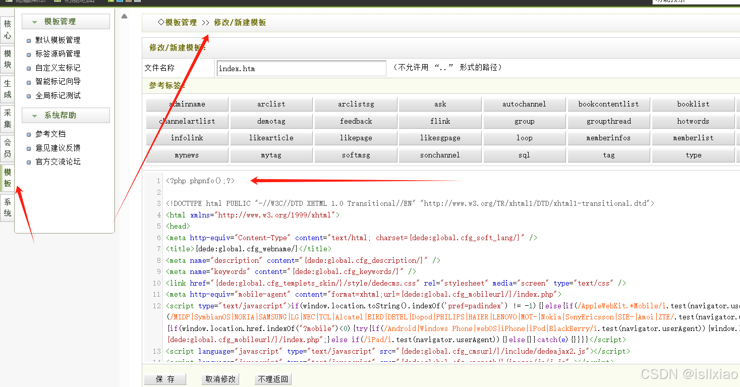
Task: Insert the group reference tag
Action: click(524, 121)
